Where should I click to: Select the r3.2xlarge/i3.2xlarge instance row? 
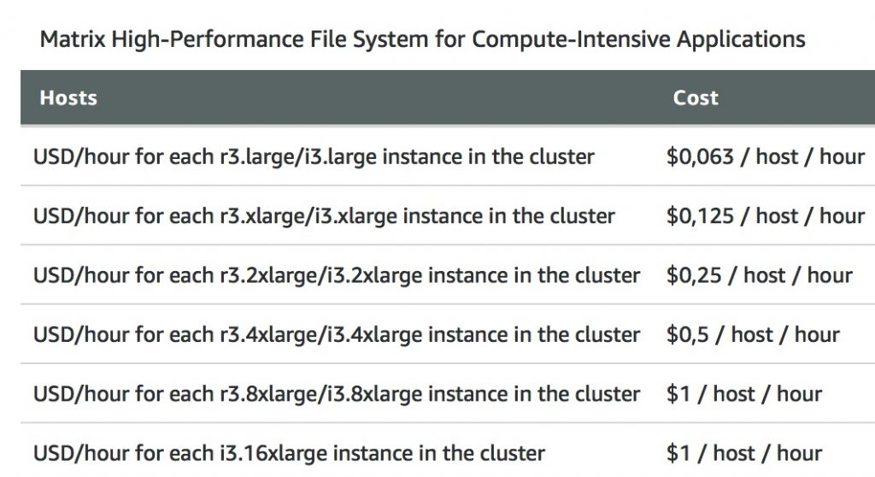pyautogui.click(x=448, y=274)
